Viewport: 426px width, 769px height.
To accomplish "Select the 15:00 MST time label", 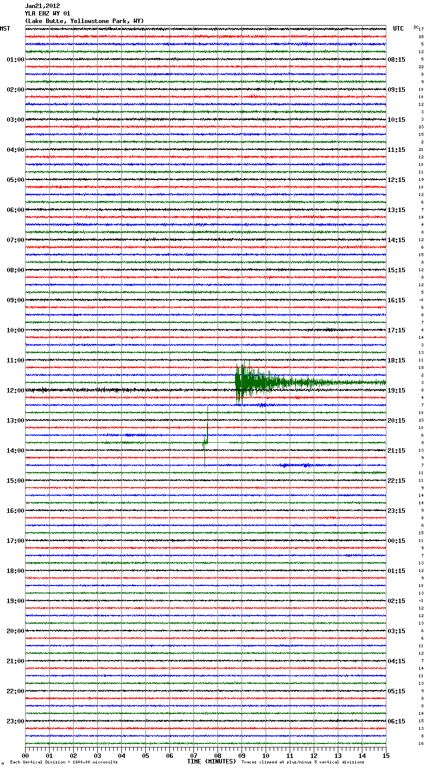I will click(16, 481).
